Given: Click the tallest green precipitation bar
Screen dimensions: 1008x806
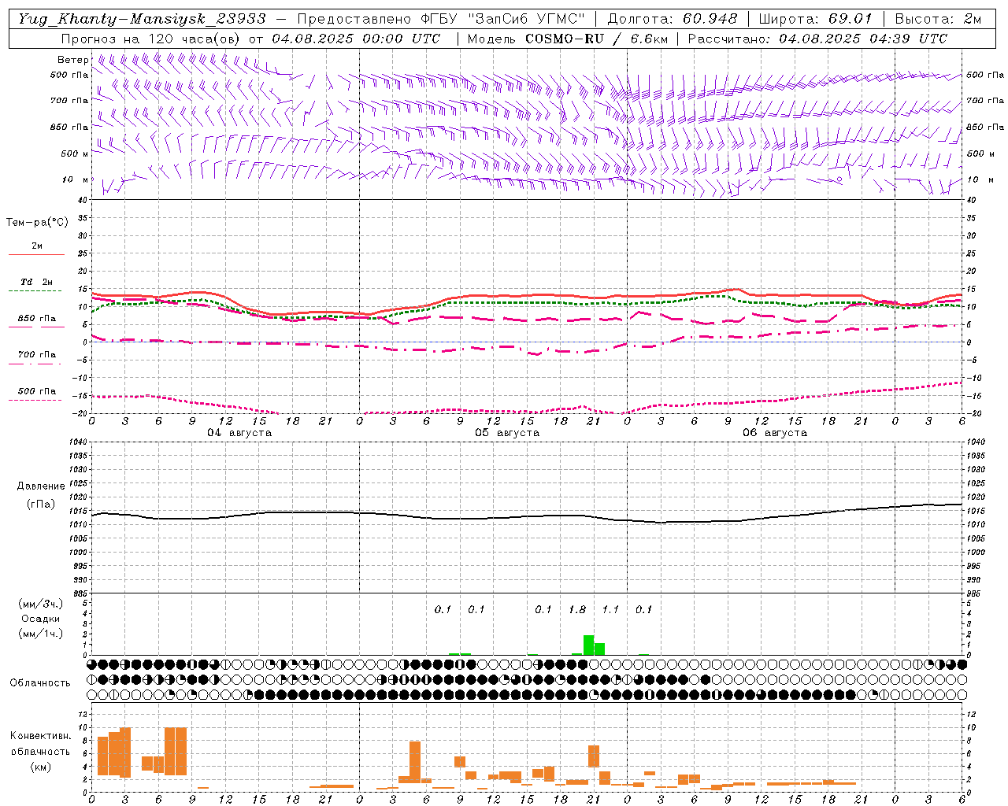Looking at the screenshot, I should pyautogui.click(x=588, y=645).
